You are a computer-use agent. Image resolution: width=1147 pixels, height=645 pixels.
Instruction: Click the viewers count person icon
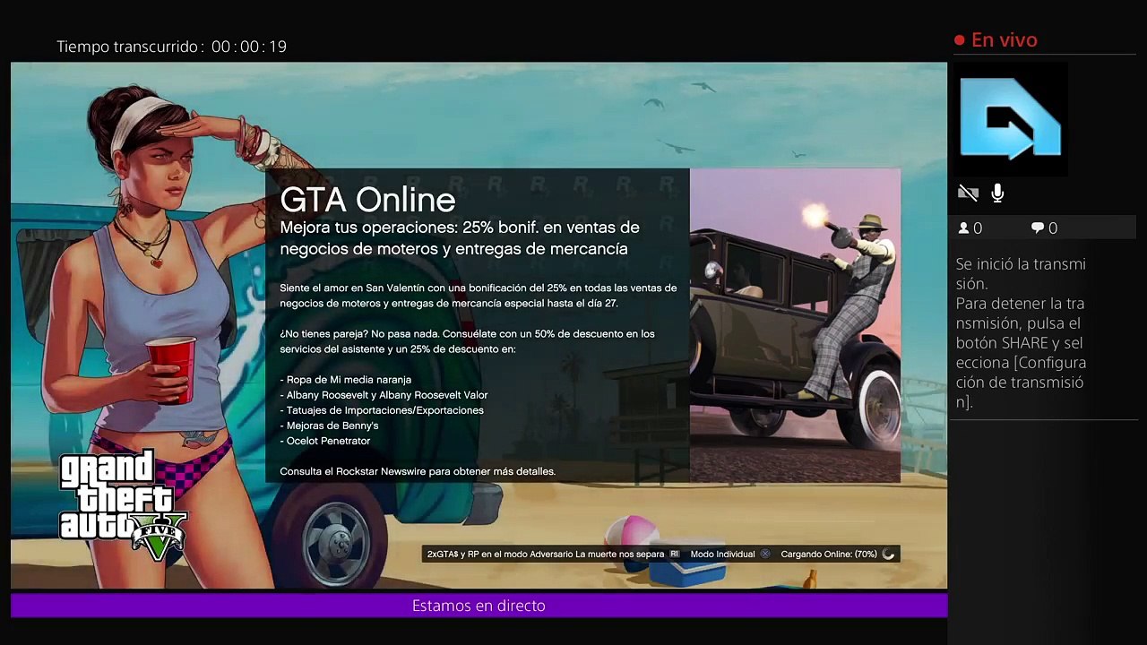(x=964, y=228)
